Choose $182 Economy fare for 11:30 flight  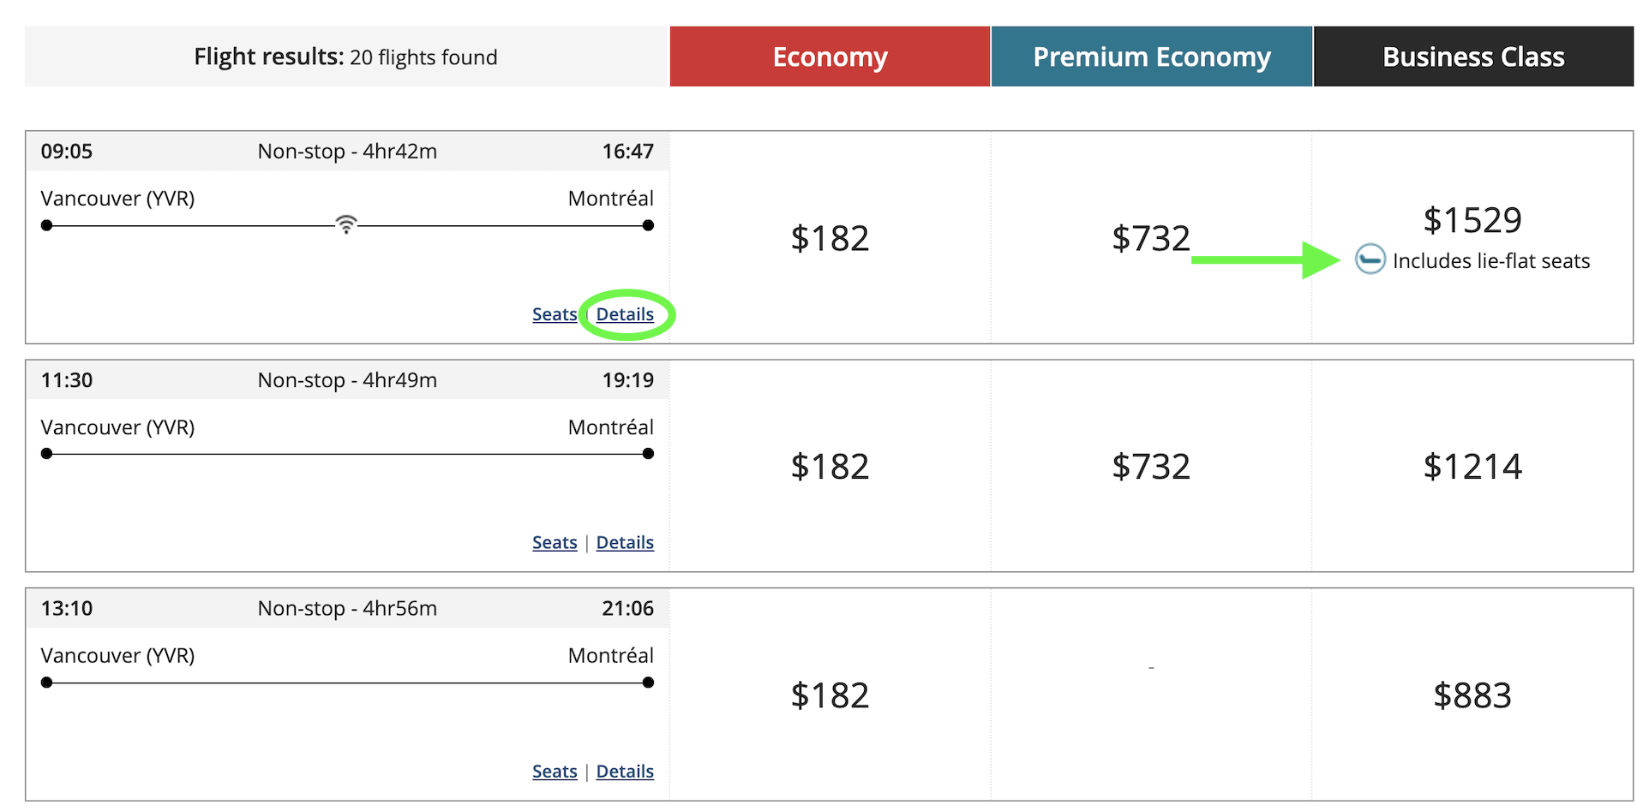click(830, 467)
